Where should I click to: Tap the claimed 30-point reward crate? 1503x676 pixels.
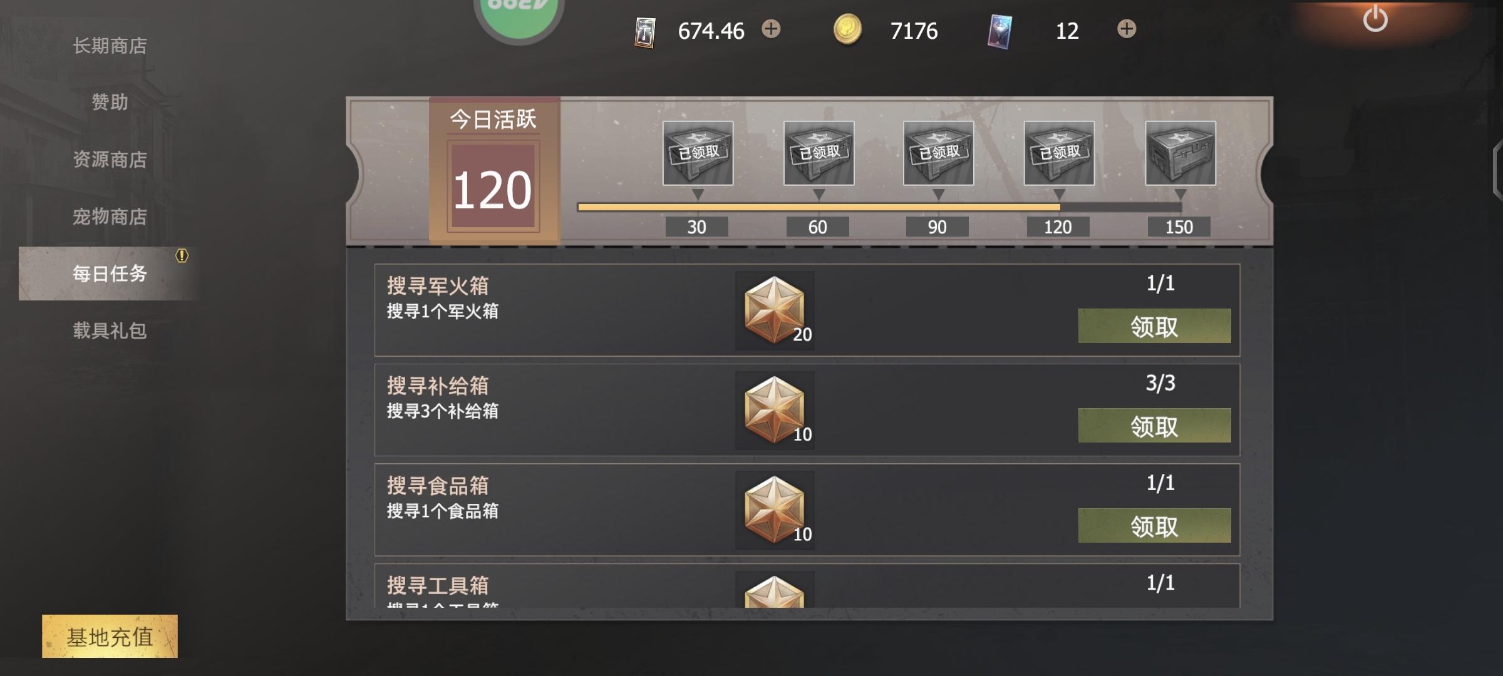click(698, 153)
